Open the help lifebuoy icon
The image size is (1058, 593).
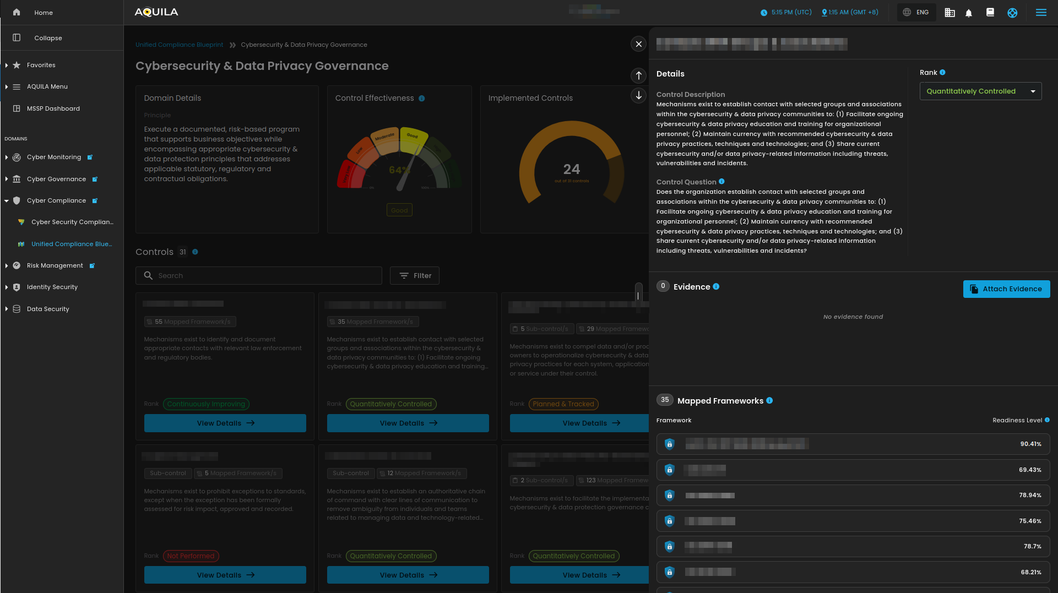(1012, 13)
